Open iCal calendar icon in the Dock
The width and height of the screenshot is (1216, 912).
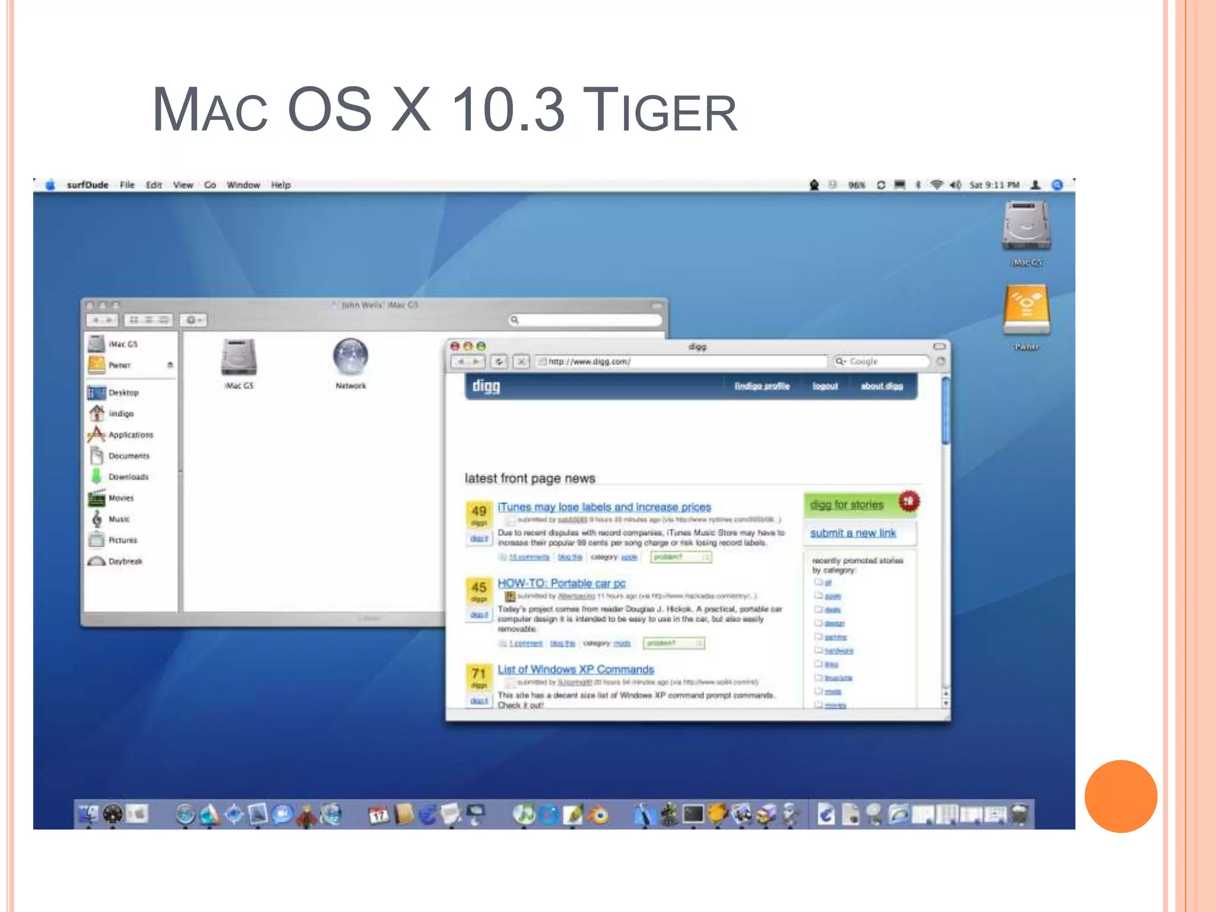pyautogui.click(x=378, y=815)
